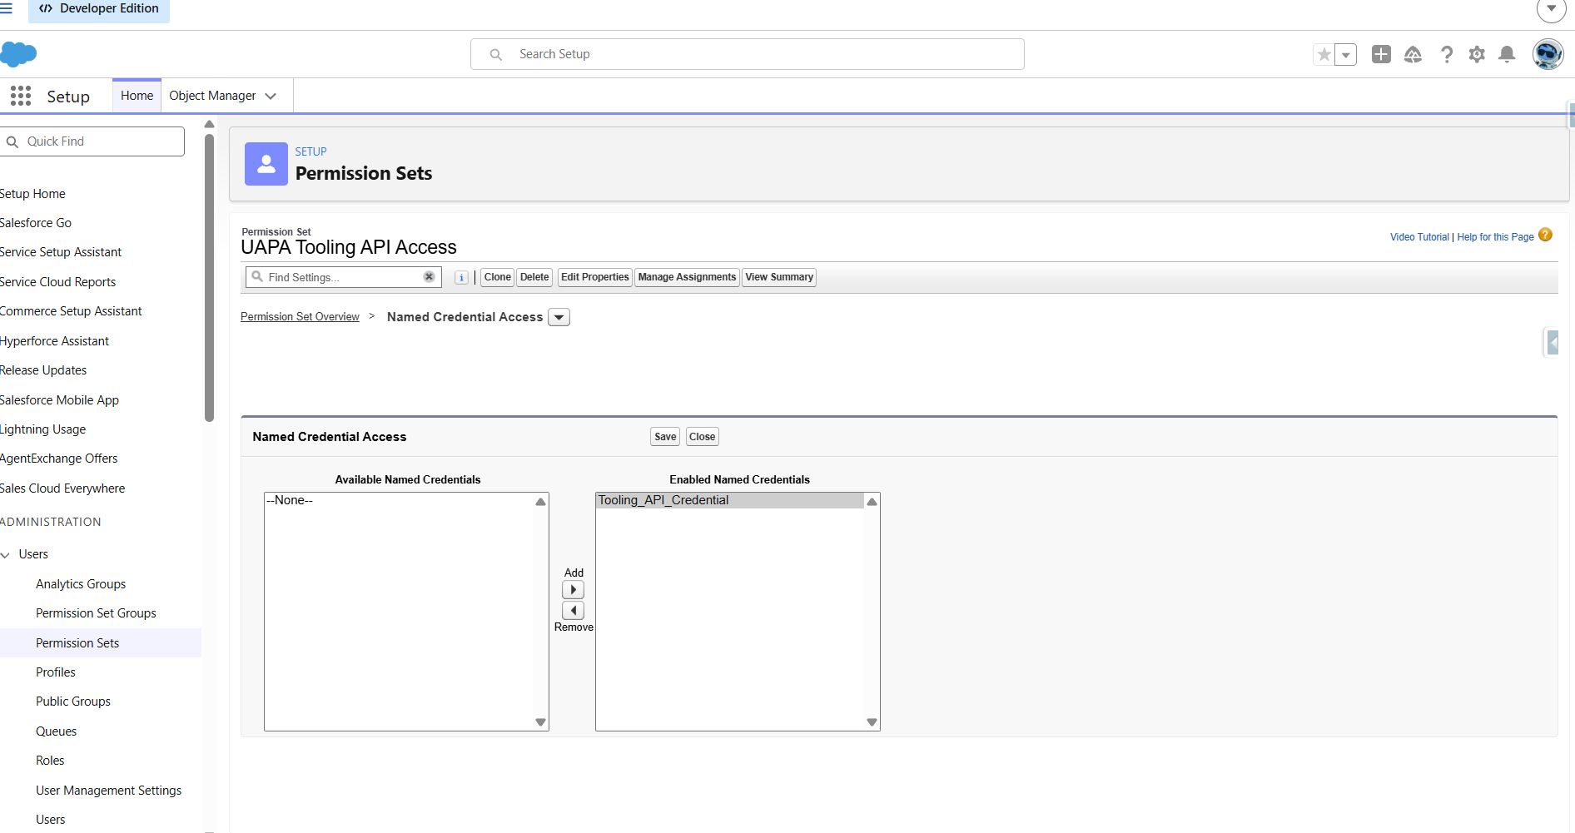Viewport: 1575px width, 833px height.
Task: Click the Developer Edition tab
Action: click(99, 8)
